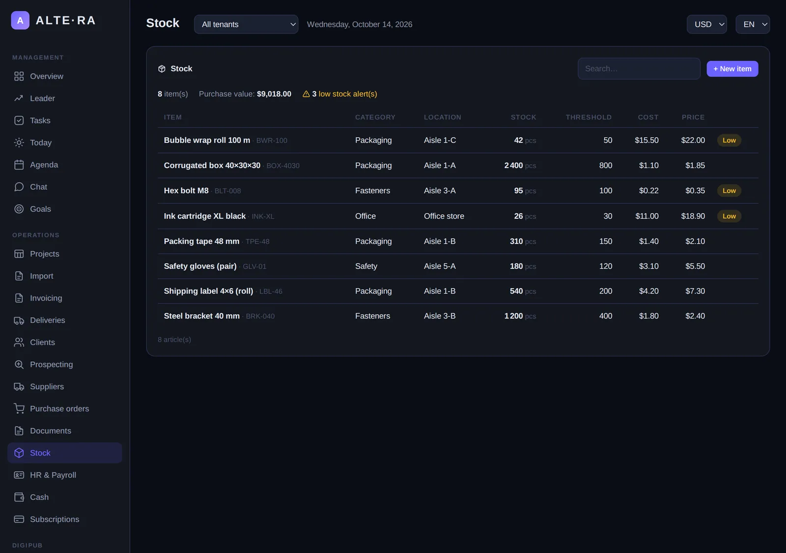Click the Subscriptions card icon

tap(19, 519)
